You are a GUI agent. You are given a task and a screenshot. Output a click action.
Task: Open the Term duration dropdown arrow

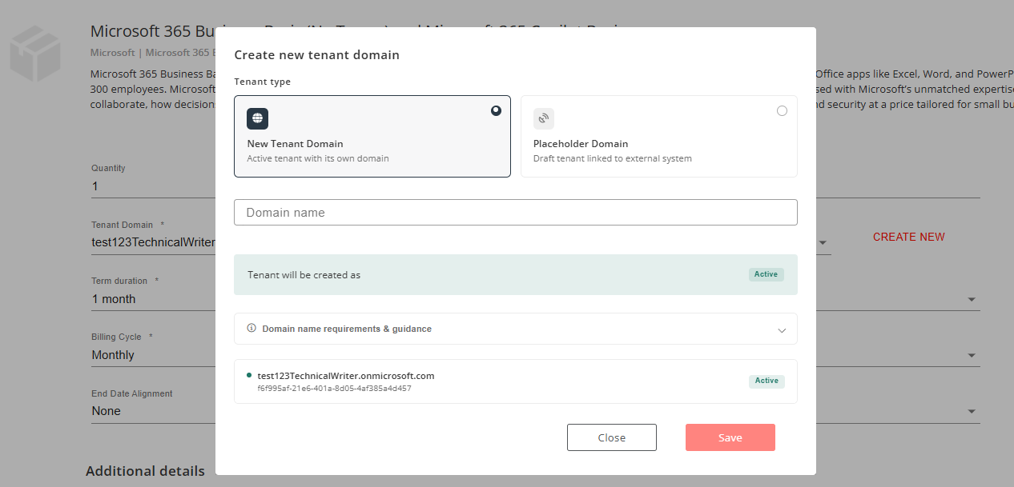972,300
